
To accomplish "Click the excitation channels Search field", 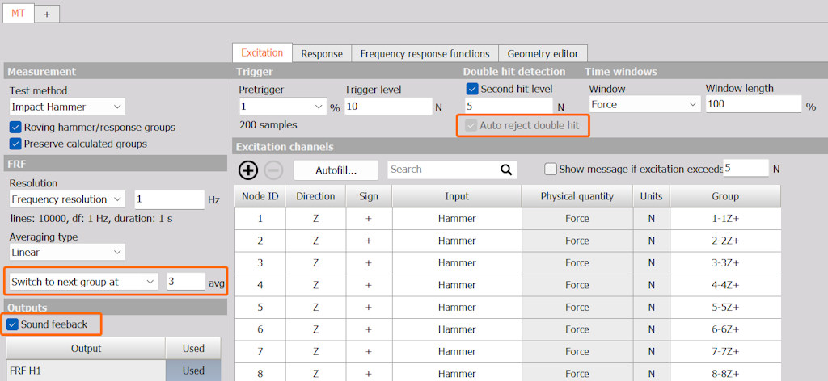I will tap(453, 170).
